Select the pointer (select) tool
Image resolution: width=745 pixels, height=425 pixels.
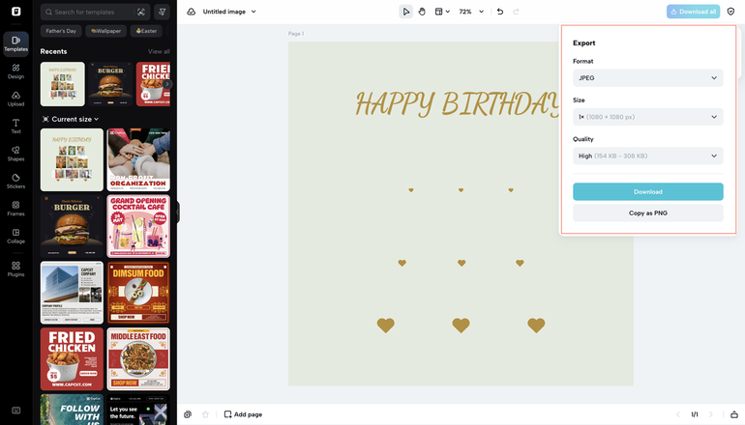406,12
